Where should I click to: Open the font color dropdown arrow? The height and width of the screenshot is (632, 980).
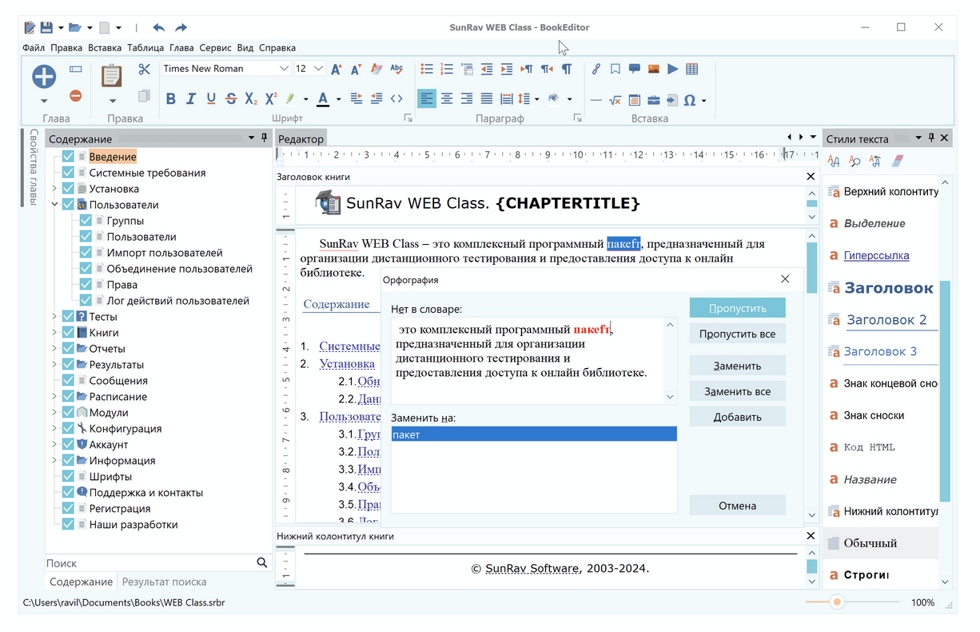point(339,100)
